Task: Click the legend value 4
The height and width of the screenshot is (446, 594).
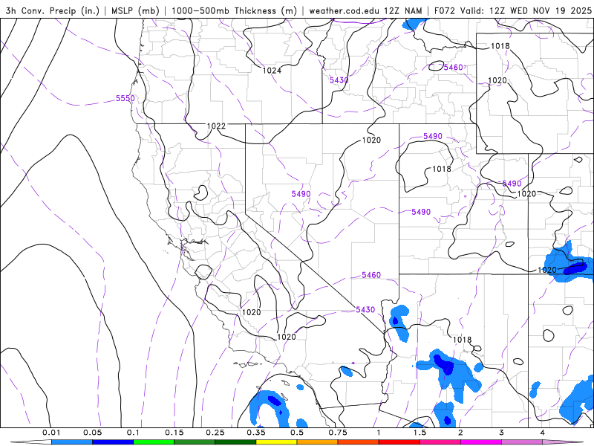Action: pos(543,433)
